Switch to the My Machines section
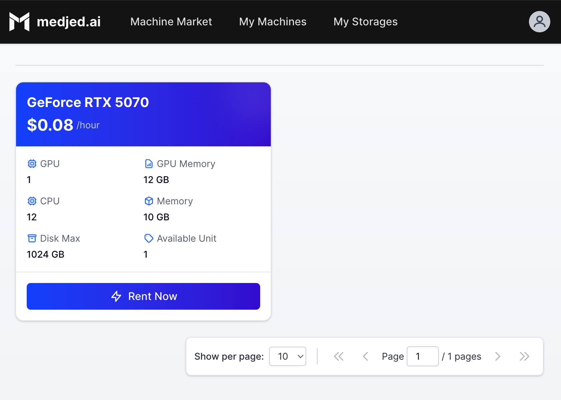561x400 pixels. pyautogui.click(x=272, y=22)
